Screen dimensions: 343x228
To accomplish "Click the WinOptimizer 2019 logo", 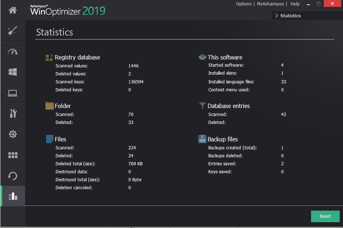I will click(68, 11).
